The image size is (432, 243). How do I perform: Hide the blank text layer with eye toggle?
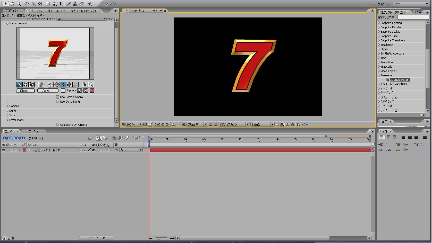pos(3,150)
